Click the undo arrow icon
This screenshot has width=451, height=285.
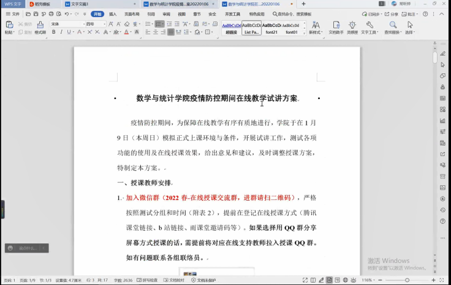[x=67, y=13]
